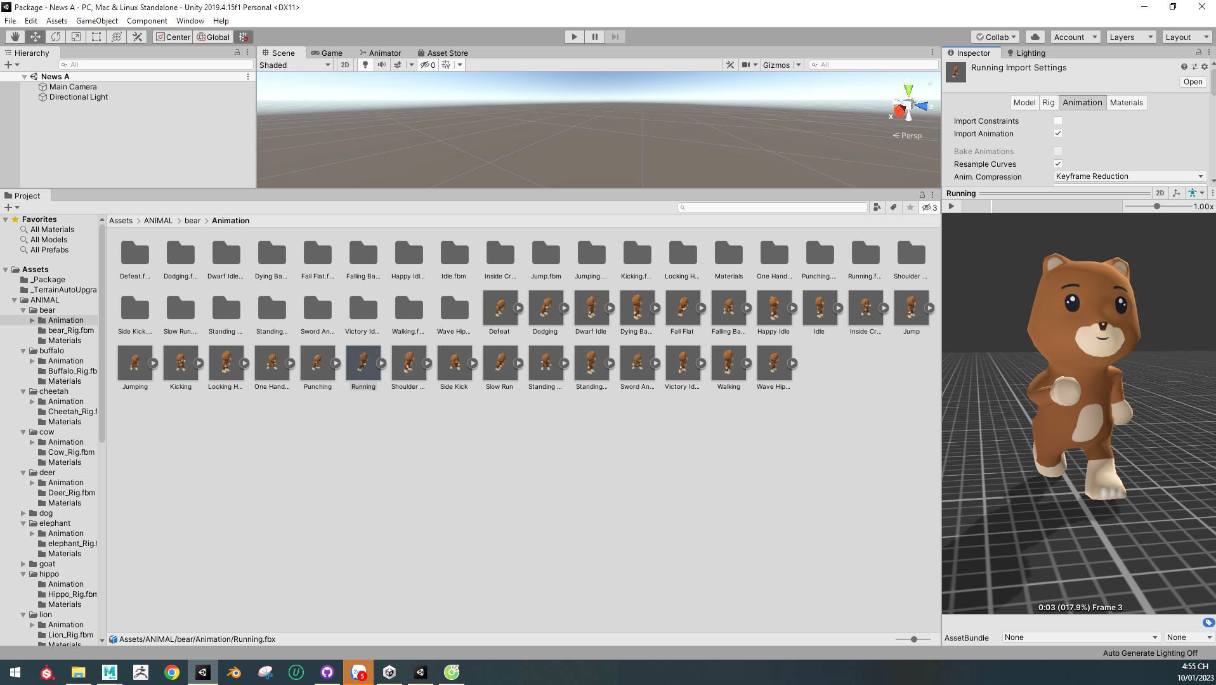Viewport: 1216px width, 685px height.
Task: Click search by type icon in Project
Action: pyautogui.click(x=877, y=207)
